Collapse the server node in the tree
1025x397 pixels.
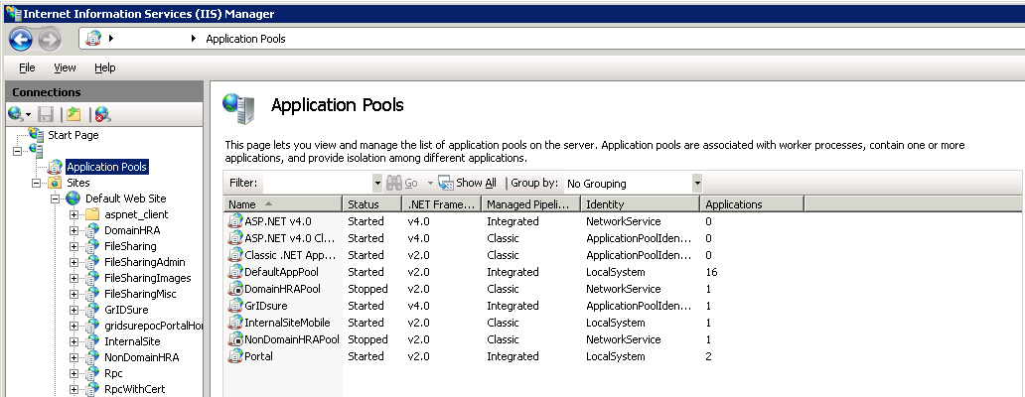[17, 151]
